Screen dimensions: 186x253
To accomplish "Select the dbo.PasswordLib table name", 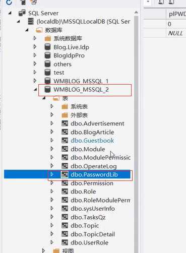I will click(x=94, y=174).
